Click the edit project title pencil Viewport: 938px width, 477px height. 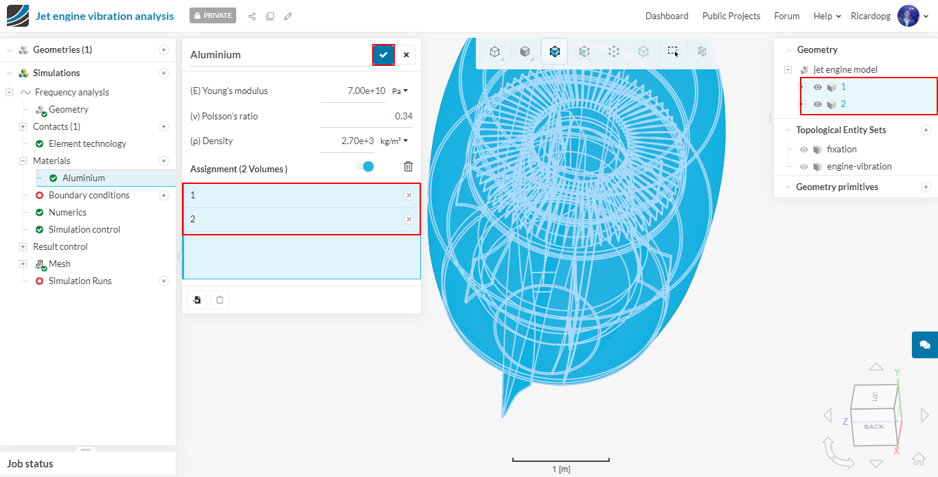click(x=288, y=16)
